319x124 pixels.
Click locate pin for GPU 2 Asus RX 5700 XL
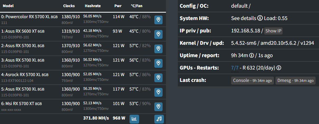click(158, 48)
